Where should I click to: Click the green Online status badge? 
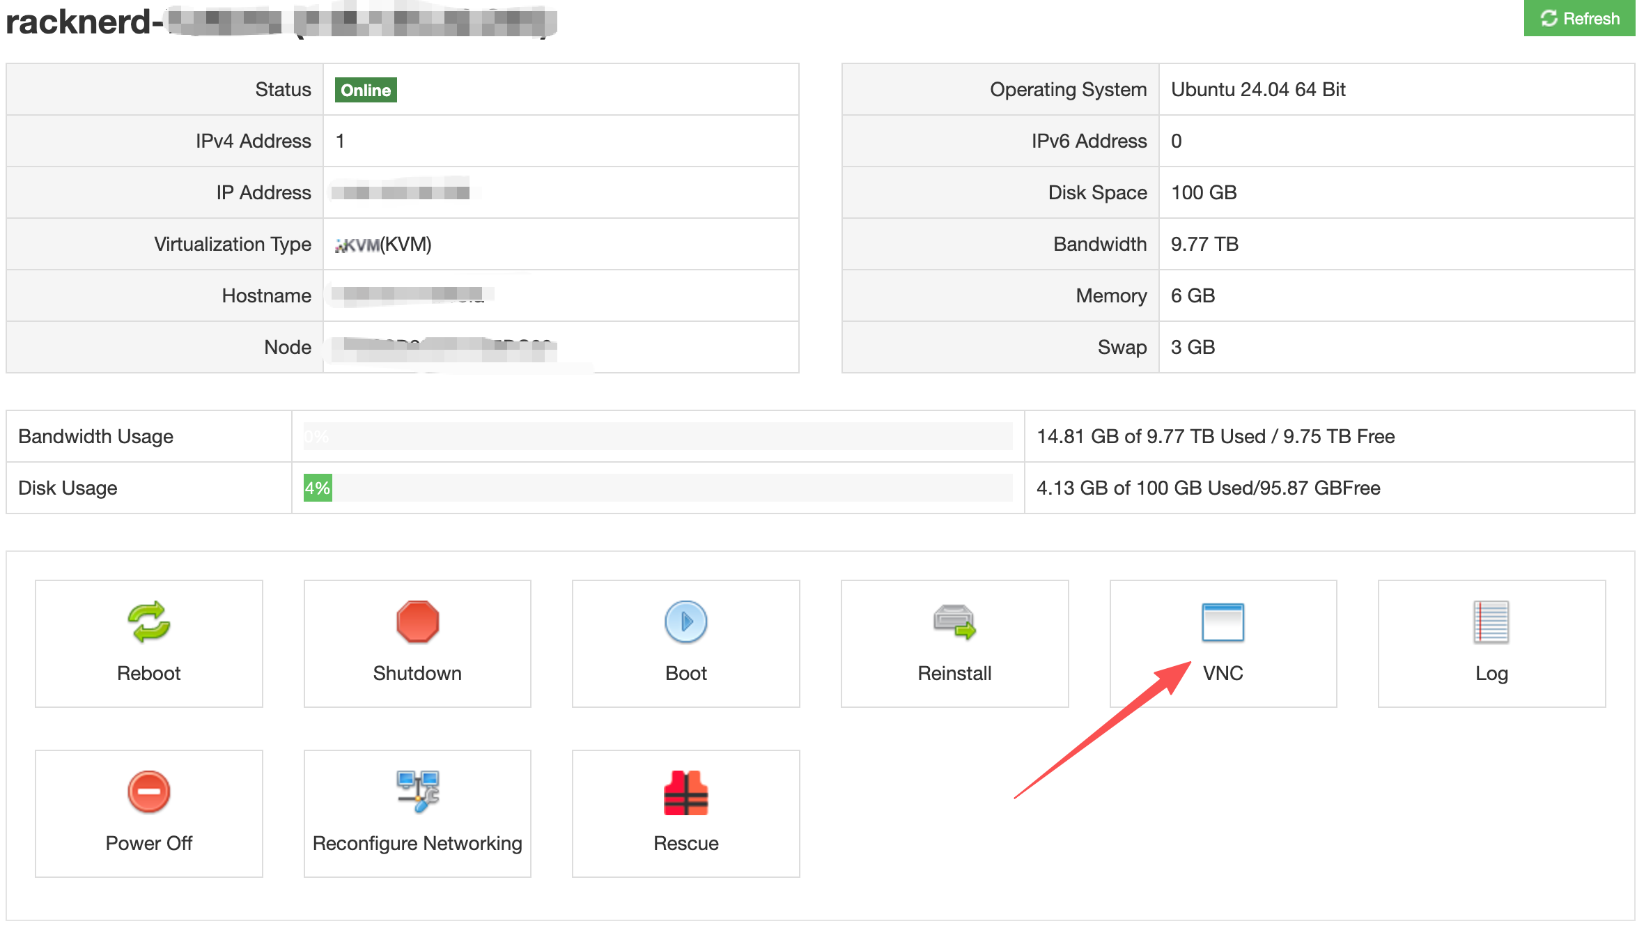366,90
